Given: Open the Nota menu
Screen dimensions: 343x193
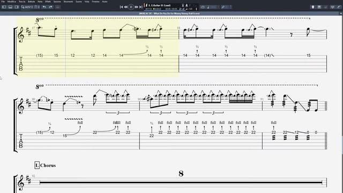Looking at the screenshot, I should click(40, 2).
